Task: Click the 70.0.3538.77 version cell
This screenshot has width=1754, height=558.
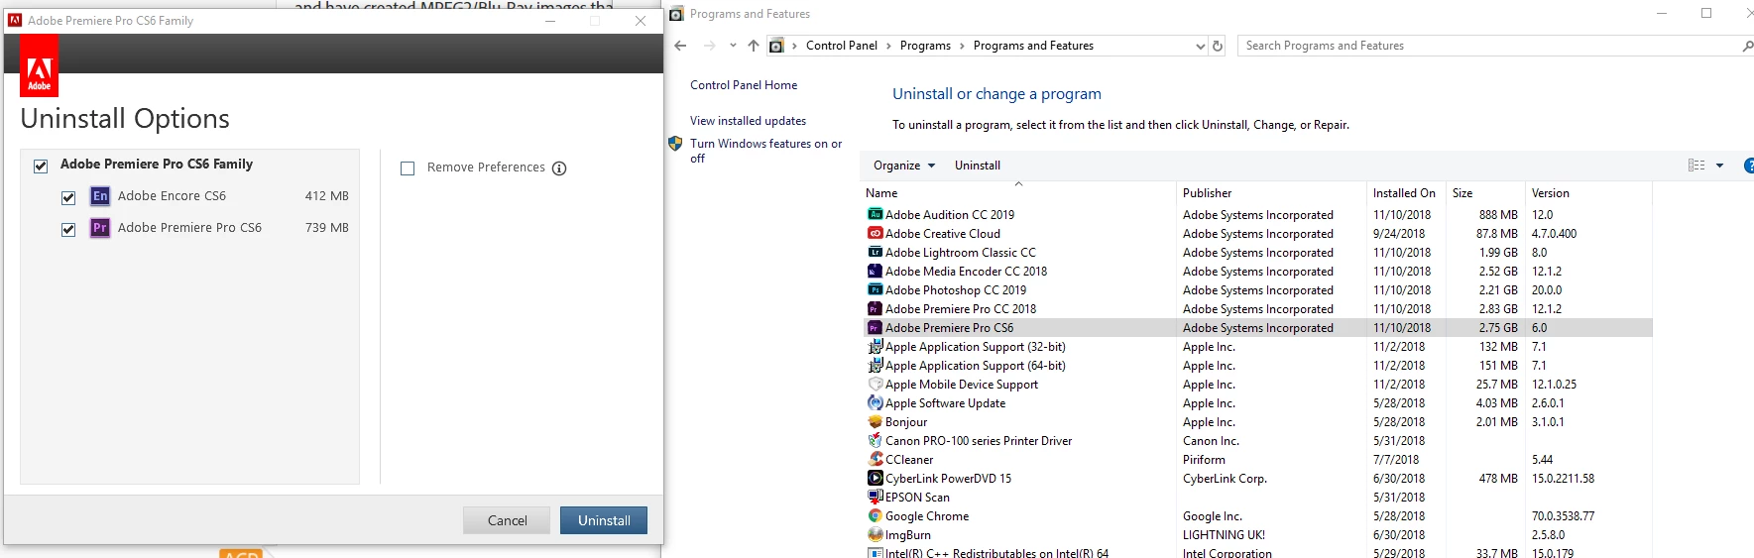Action: pyautogui.click(x=1563, y=516)
